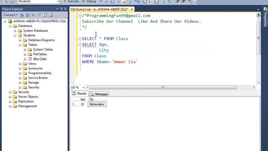Screen dimensions: 268x151
Task: Click the System Databases folder icon
Action: coord(20,31)
